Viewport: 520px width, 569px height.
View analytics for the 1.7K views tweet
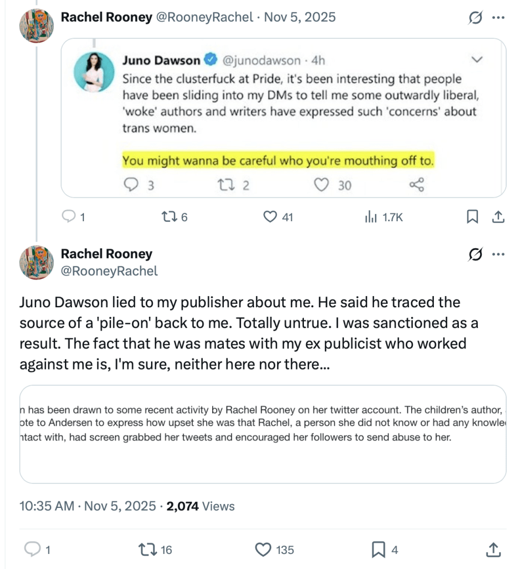[x=371, y=217]
